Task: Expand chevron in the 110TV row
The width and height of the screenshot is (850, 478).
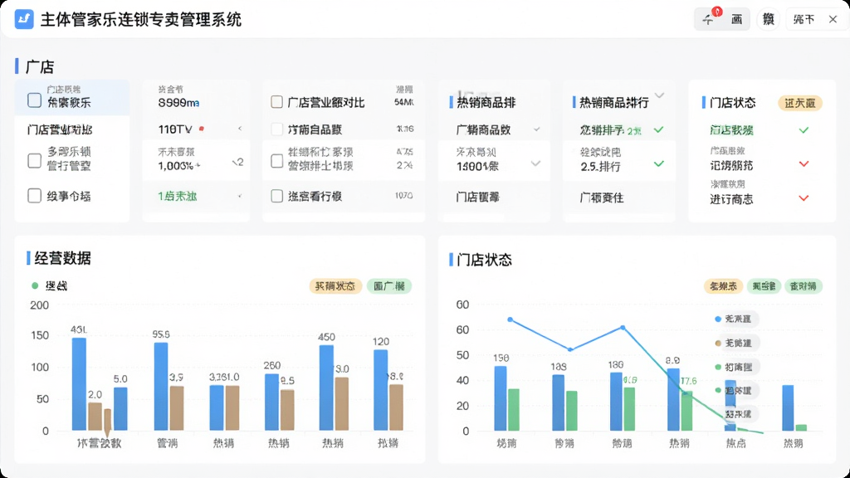Action: click(x=240, y=129)
